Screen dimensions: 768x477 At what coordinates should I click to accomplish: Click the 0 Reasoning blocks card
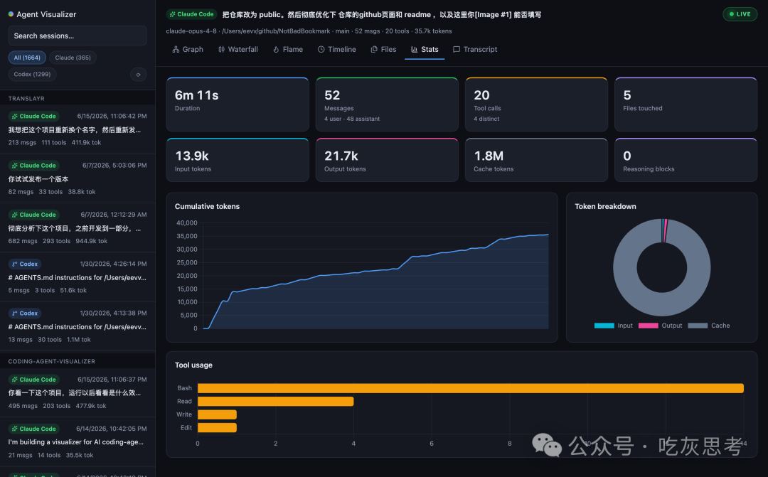(x=686, y=160)
